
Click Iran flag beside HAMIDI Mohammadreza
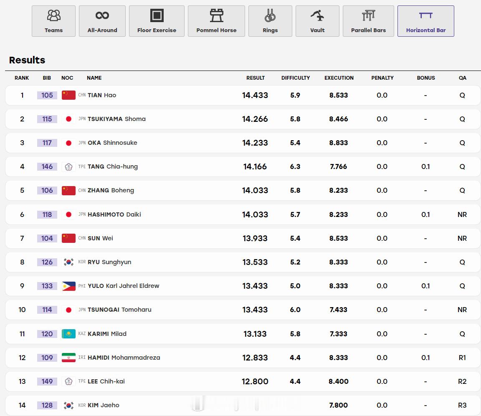(69, 358)
